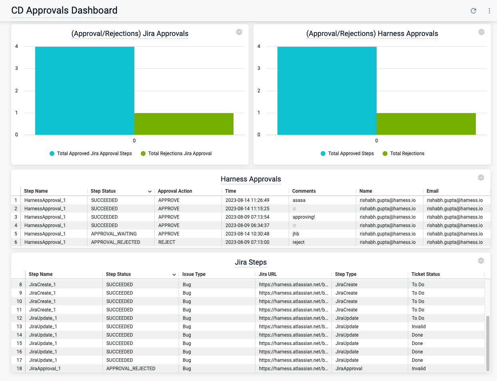Click globe icon on Harness Approvals chart
The width and height of the screenshot is (497, 381).
coord(481,32)
